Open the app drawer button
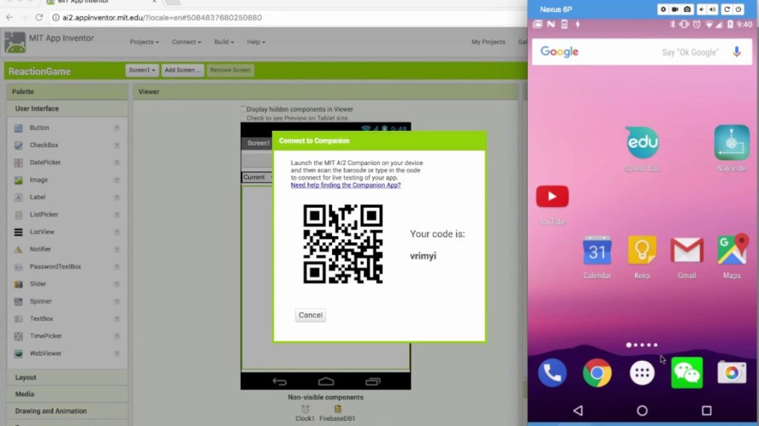759x426 pixels. (x=642, y=373)
